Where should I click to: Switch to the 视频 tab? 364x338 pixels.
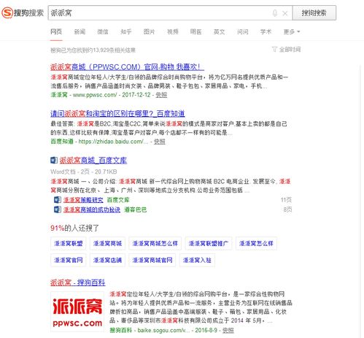coord(173,31)
